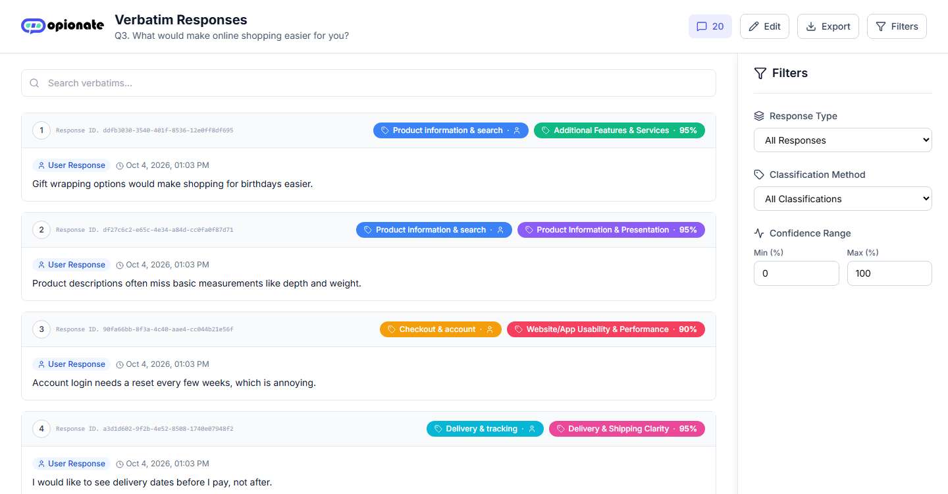Click User Response badge on product descriptions response
This screenshot has width=948, height=494.
point(71,265)
